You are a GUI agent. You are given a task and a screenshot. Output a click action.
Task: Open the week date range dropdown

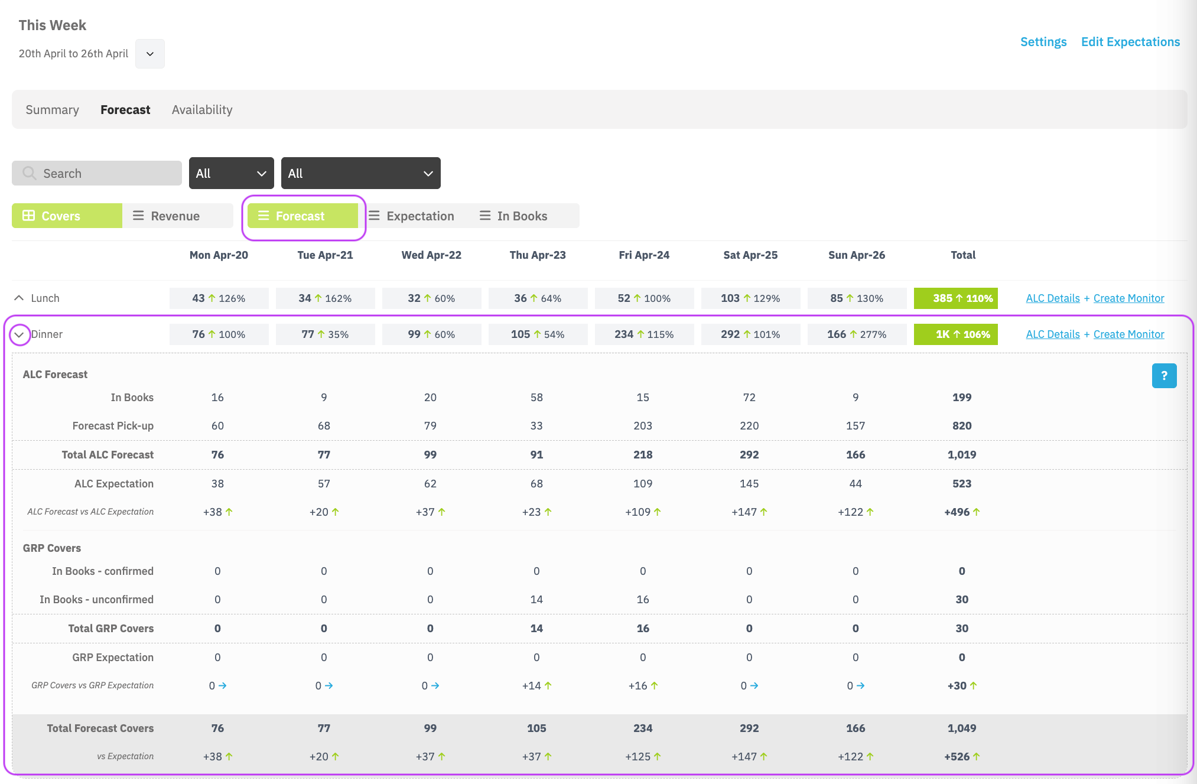[x=150, y=54]
